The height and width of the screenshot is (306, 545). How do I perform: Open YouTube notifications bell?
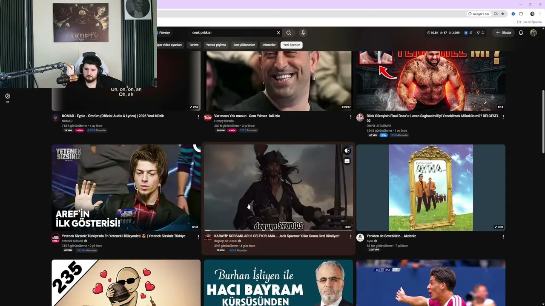(x=521, y=33)
